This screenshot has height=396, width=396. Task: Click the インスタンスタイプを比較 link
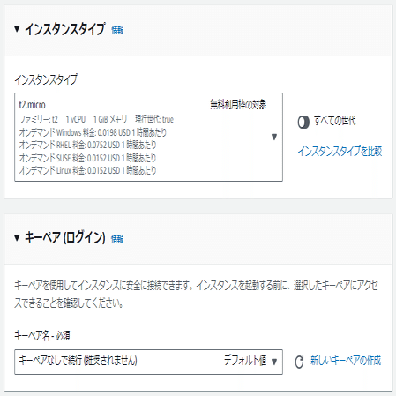click(x=340, y=151)
